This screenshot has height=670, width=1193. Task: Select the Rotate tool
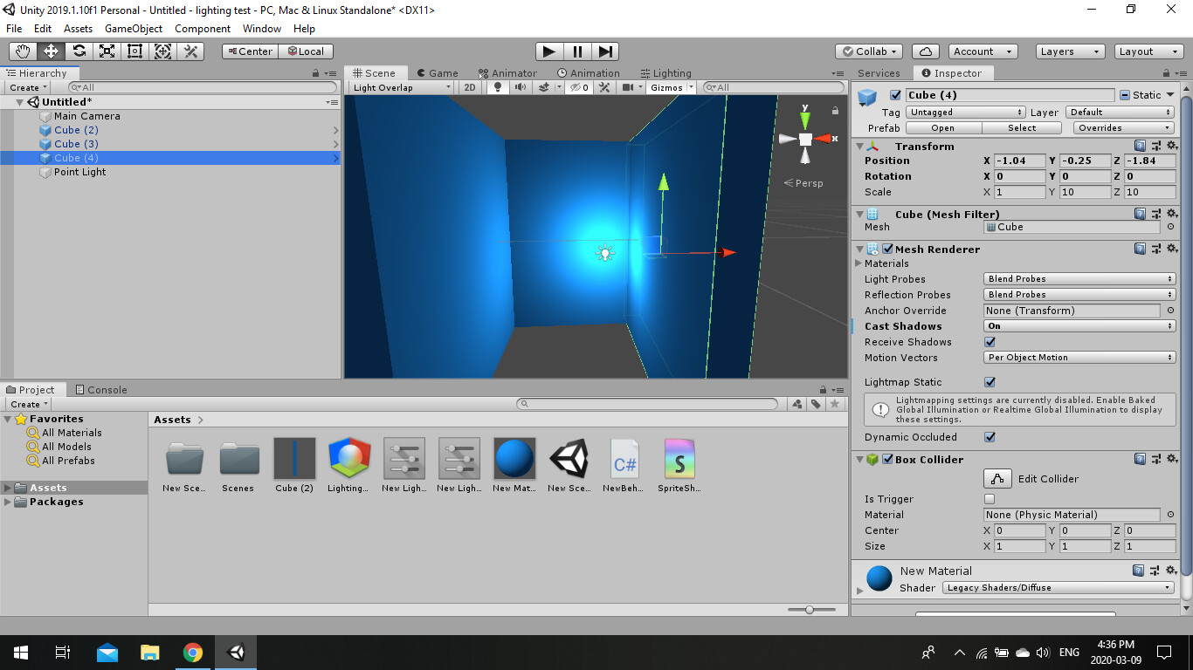(x=78, y=51)
